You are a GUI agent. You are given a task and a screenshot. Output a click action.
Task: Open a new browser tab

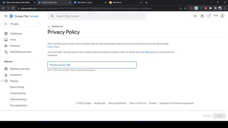coord(146,2)
